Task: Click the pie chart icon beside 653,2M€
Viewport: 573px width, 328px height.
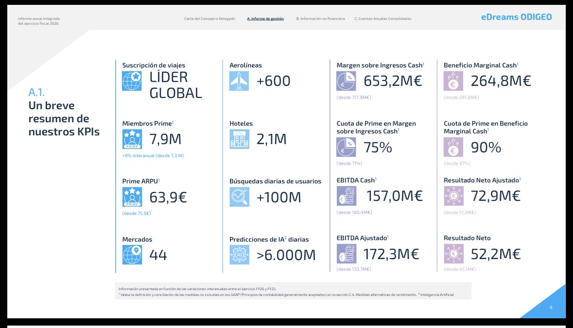Action: pos(346,81)
